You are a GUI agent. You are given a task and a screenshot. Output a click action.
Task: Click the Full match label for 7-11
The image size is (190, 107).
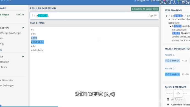[x=172, y=61]
